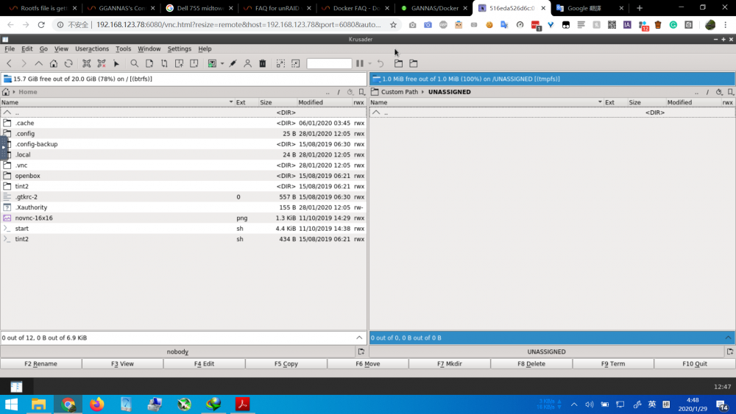Open the Tools menu
The height and width of the screenshot is (414, 736).
coord(123,49)
